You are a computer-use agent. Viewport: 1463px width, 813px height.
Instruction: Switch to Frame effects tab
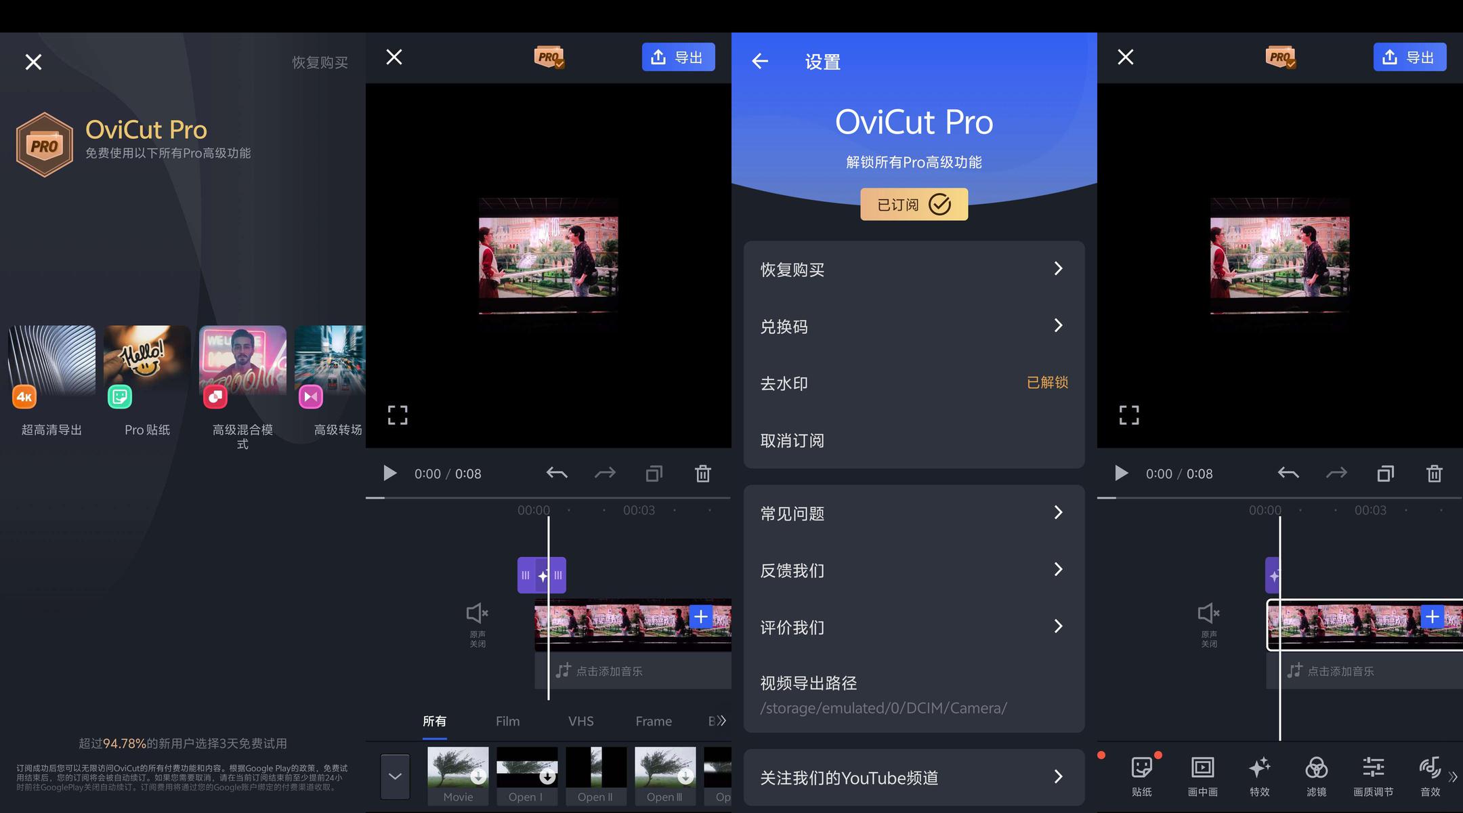point(654,722)
